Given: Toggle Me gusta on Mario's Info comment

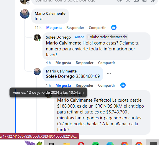Looking at the screenshot, I should 54,28.
